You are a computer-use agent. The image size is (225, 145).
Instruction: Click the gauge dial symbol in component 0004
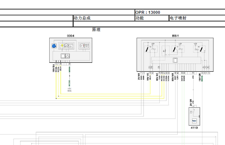point(66,46)
